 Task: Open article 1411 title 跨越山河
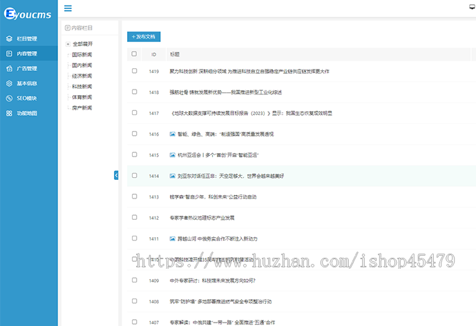[x=218, y=238]
